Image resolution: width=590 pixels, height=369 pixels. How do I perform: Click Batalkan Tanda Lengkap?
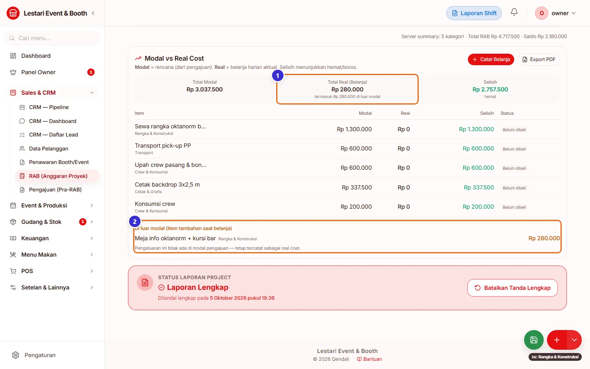(513, 288)
